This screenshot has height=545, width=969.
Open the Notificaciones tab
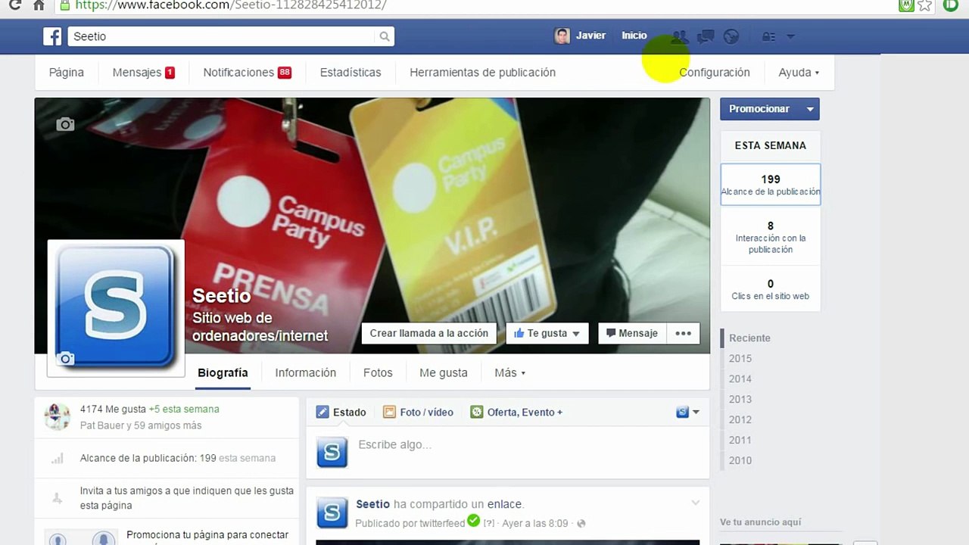pyautogui.click(x=247, y=73)
